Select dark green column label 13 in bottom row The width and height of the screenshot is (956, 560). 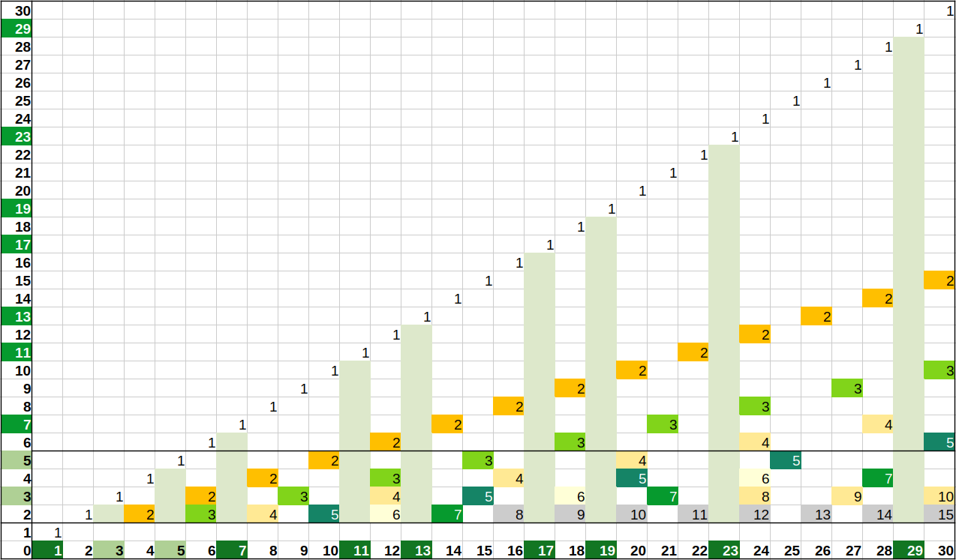click(x=416, y=550)
